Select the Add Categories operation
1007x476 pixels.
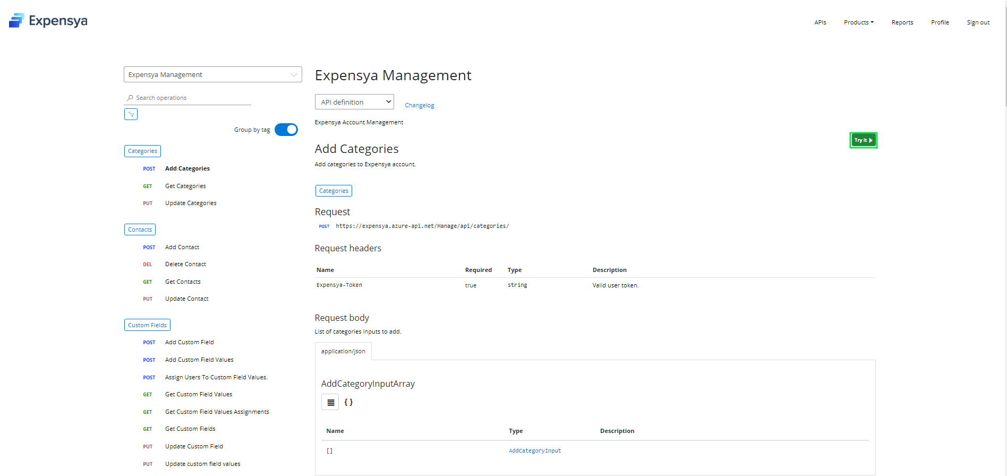click(x=187, y=168)
